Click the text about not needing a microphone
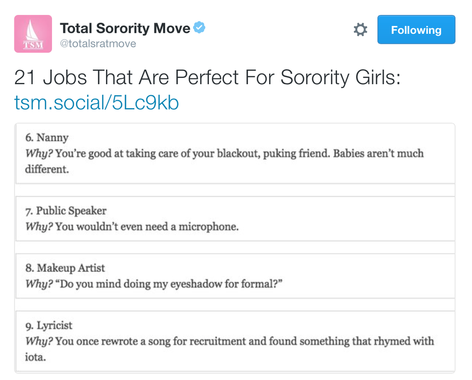472x380 pixels. click(147, 226)
